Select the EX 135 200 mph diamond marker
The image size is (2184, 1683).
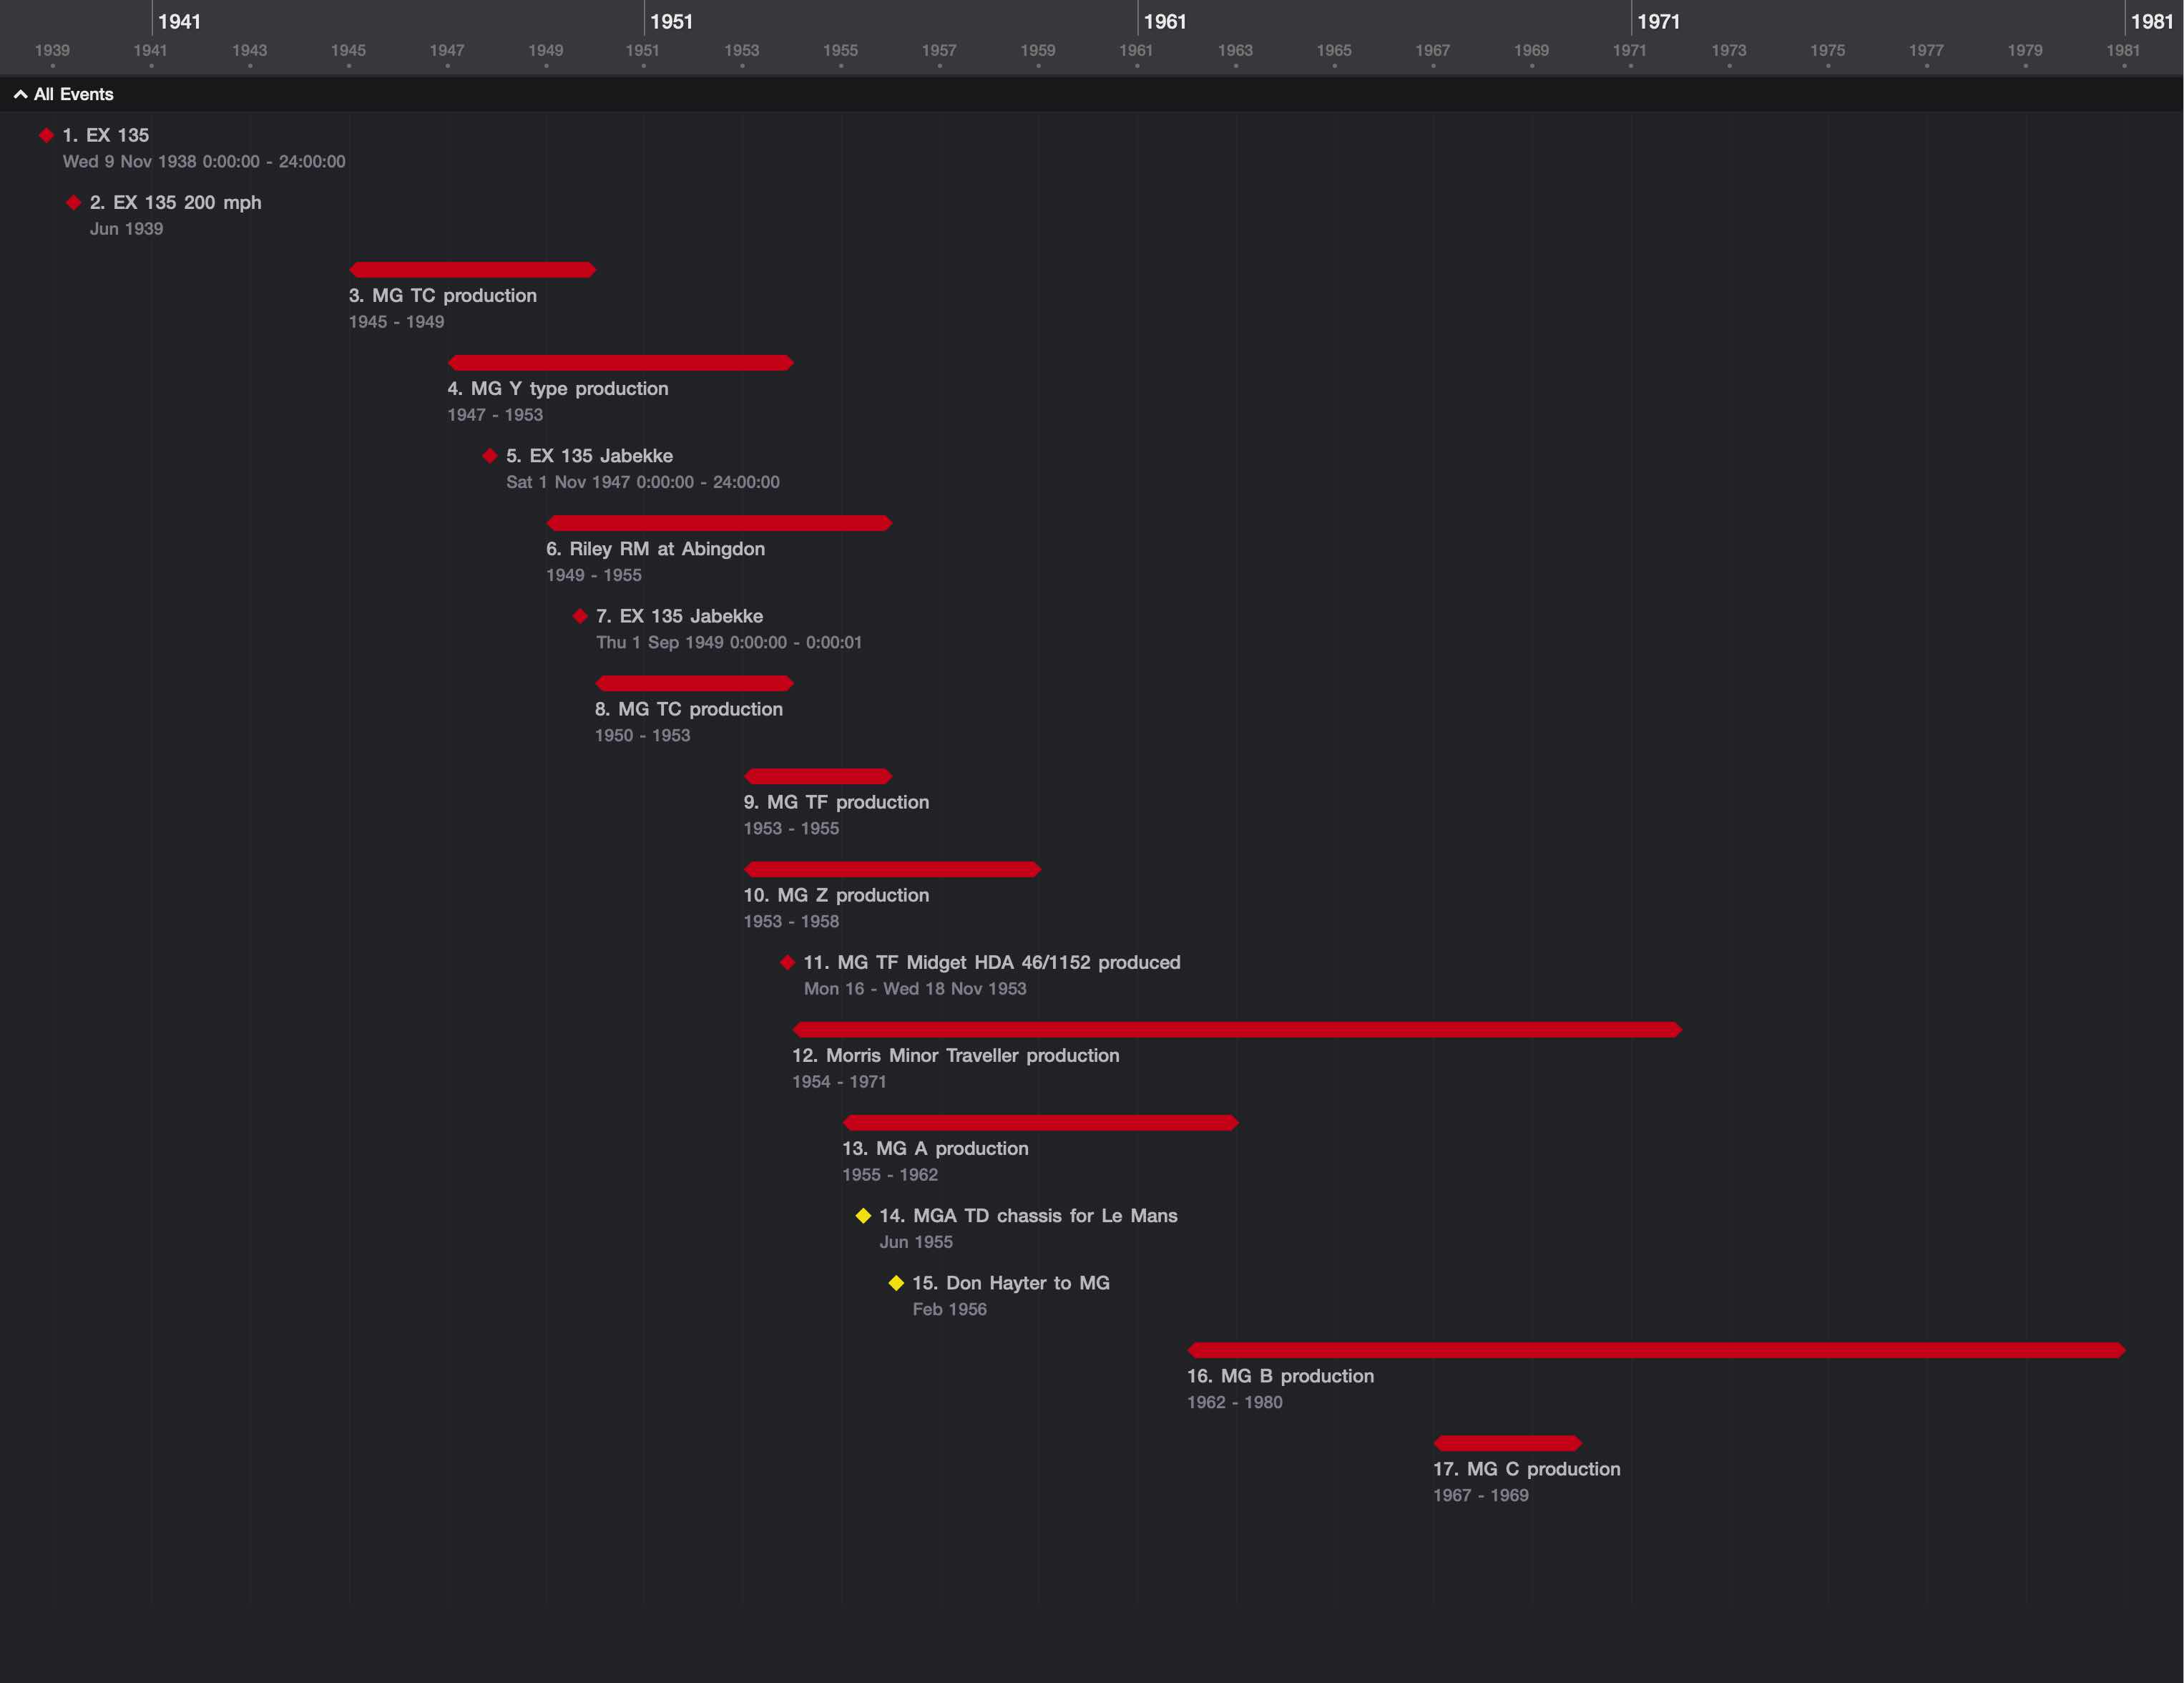tap(73, 202)
